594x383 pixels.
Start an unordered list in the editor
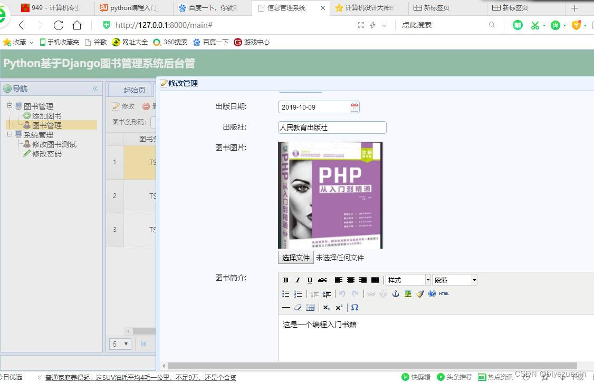(285, 294)
